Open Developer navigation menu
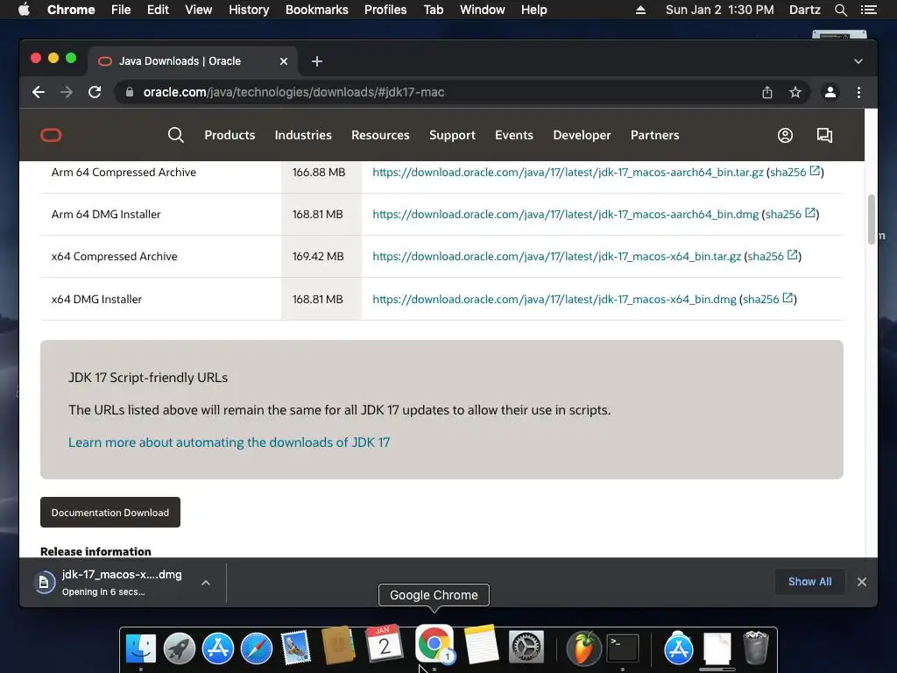Image resolution: width=897 pixels, height=673 pixels. pyautogui.click(x=582, y=135)
